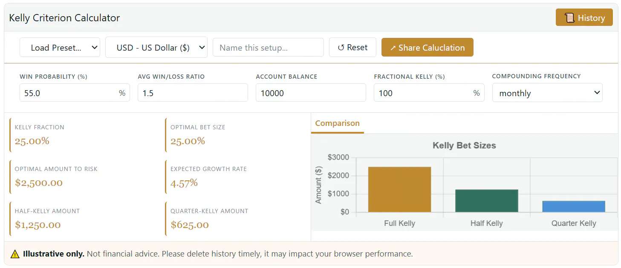The width and height of the screenshot is (621, 268).
Task: Open the Compounding Frequency dropdown
Action: click(547, 93)
